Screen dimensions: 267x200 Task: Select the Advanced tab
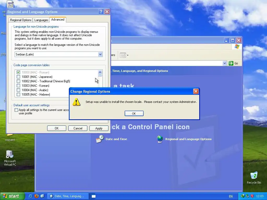[x=58, y=20]
